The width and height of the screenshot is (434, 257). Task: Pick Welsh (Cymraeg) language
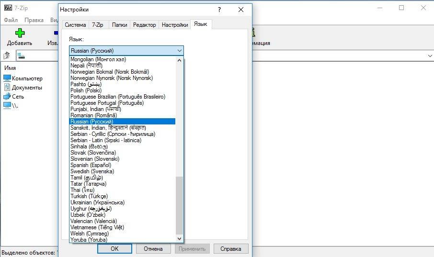click(x=122, y=234)
